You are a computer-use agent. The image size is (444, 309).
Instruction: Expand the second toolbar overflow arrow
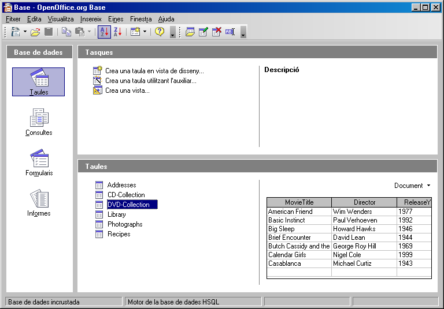[x=243, y=32]
